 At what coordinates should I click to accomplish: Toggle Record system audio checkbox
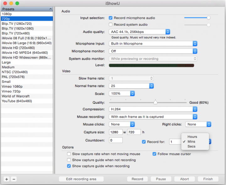[110, 24]
